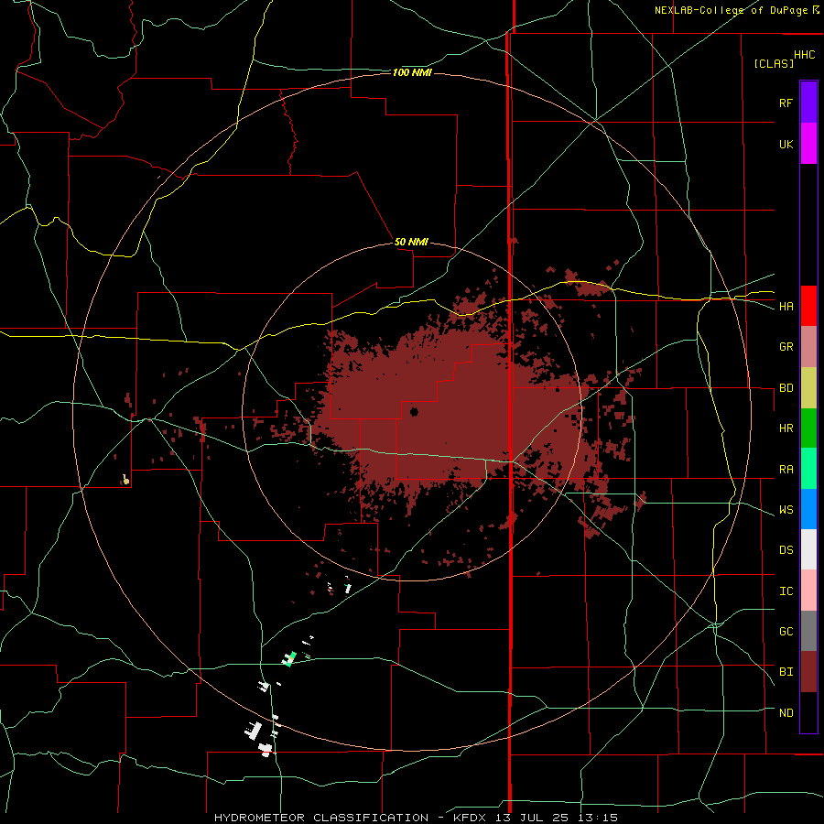Click the WS legend label

pyautogui.click(x=786, y=510)
